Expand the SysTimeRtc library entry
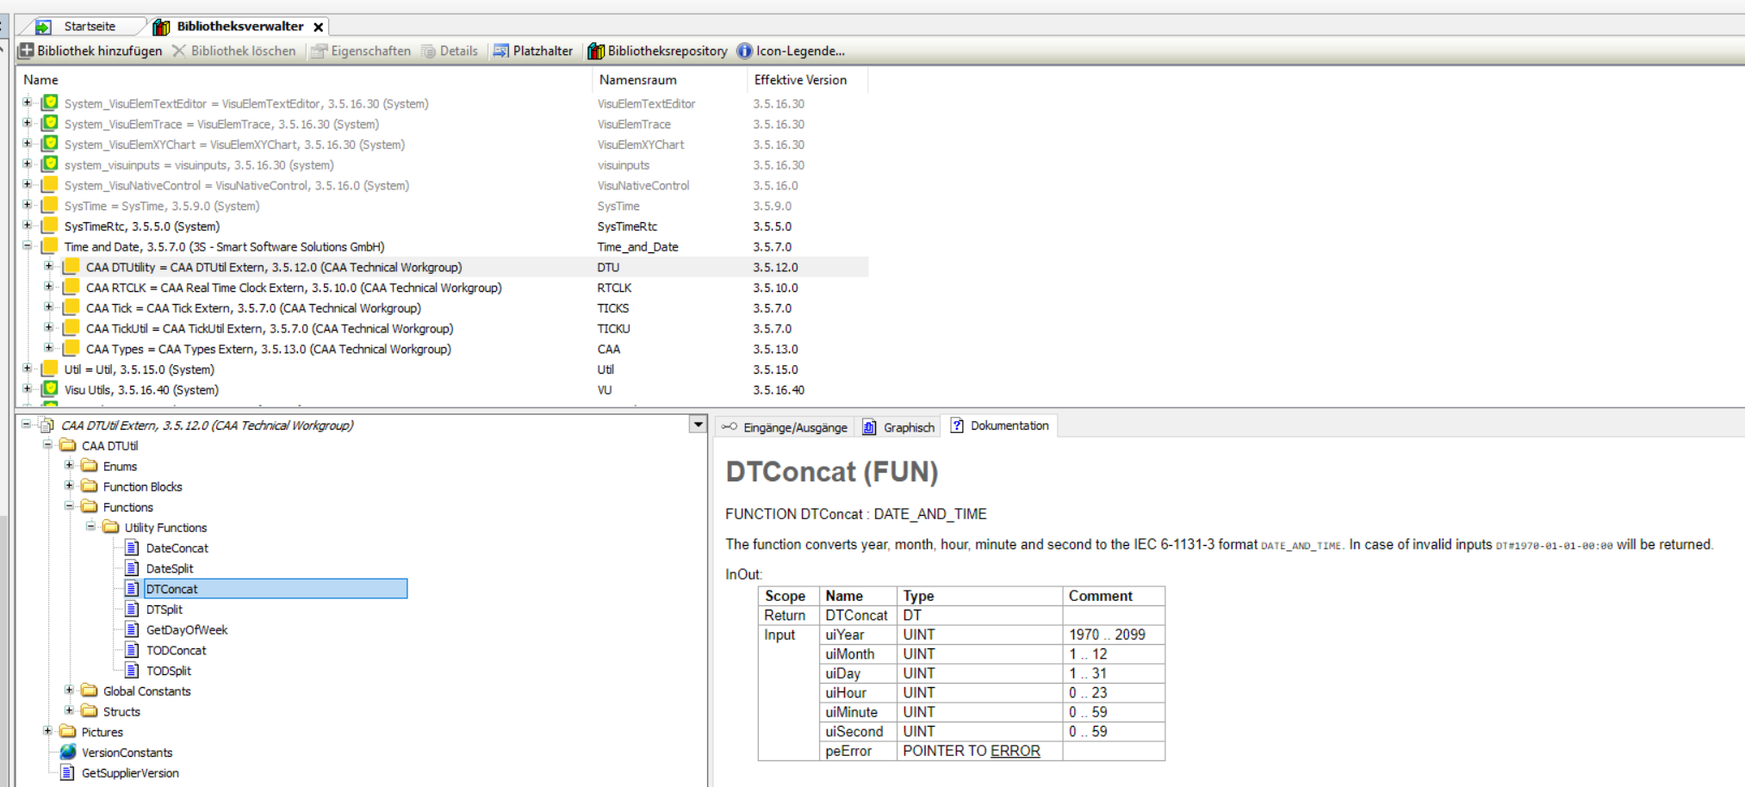 (x=28, y=226)
